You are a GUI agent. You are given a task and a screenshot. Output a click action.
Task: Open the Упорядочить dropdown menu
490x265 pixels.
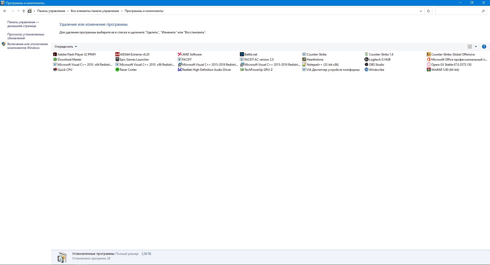66,47
